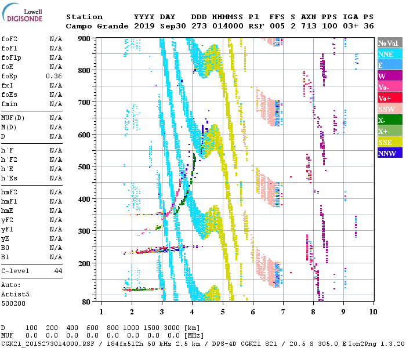Select the Vo+ red legend swatch
This screenshot has height=348, width=406.
coord(390,98)
